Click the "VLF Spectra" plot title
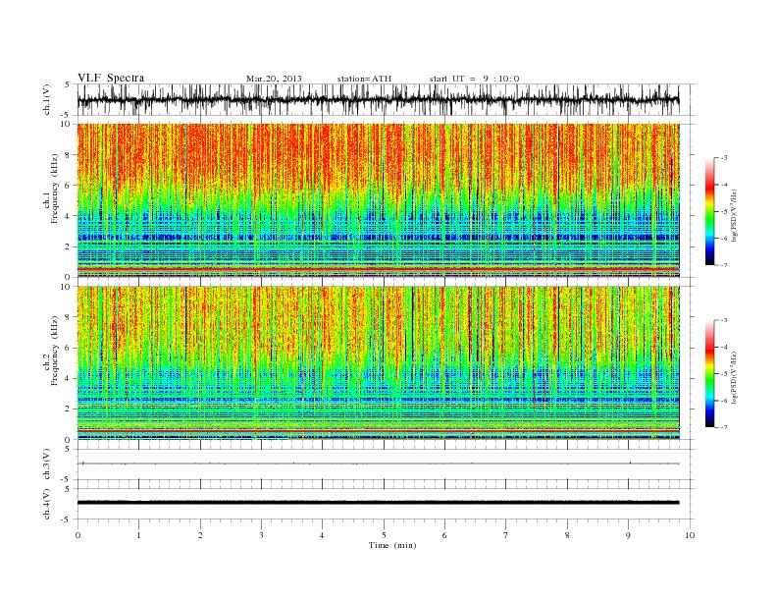The image size is (777, 601). [111, 78]
